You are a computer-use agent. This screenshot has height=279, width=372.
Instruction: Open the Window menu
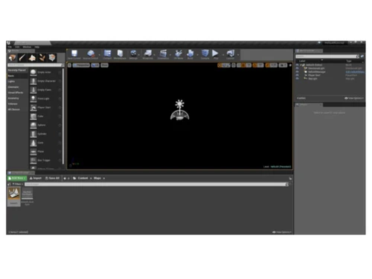click(27, 47)
